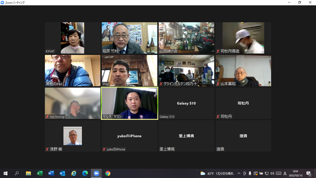316x178 pixels.
Task: Select the iPad participant video tile
Action: click(129, 71)
